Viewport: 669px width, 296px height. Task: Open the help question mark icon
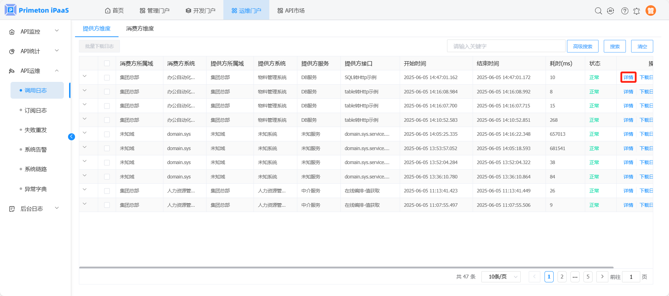point(624,11)
